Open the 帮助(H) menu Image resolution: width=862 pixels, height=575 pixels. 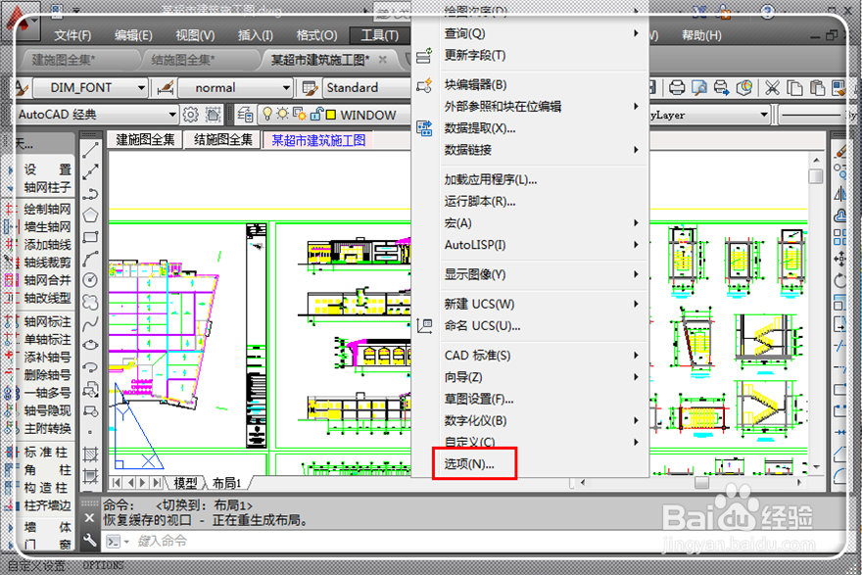pyautogui.click(x=701, y=35)
